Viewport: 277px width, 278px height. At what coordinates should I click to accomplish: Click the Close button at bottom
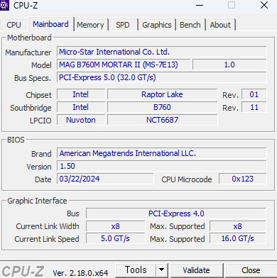coord(251,270)
